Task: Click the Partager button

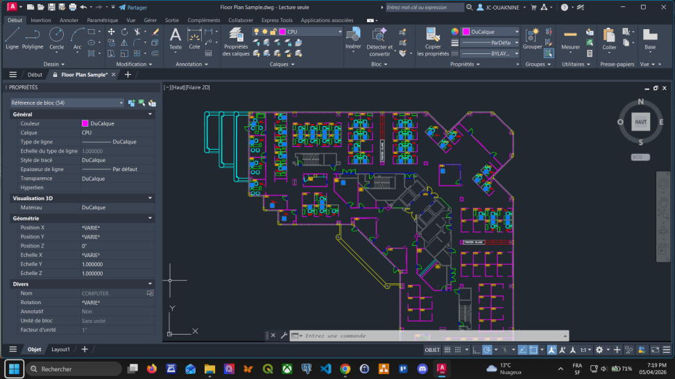Action: click(132, 7)
